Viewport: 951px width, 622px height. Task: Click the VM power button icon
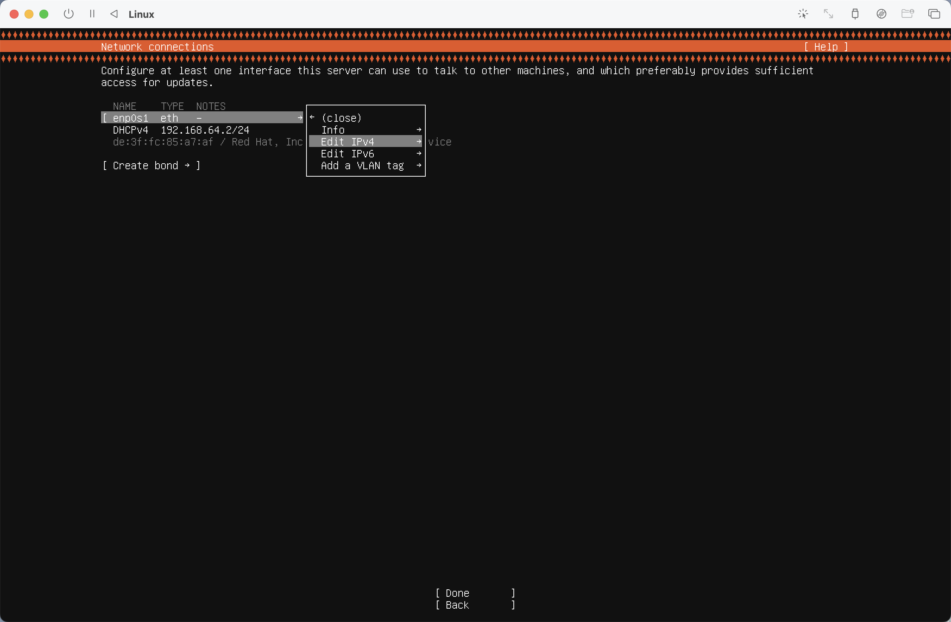click(x=69, y=14)
